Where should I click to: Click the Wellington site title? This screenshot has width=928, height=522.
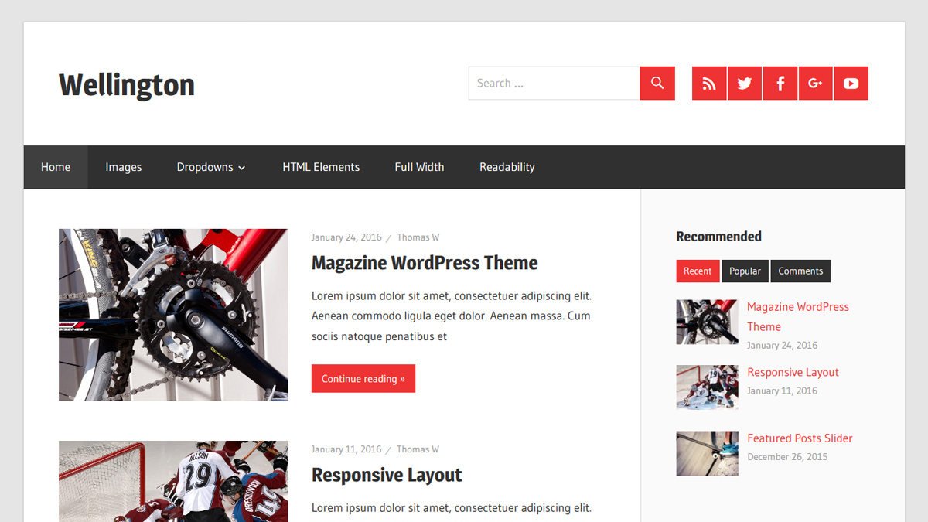(x=127, y=85)
